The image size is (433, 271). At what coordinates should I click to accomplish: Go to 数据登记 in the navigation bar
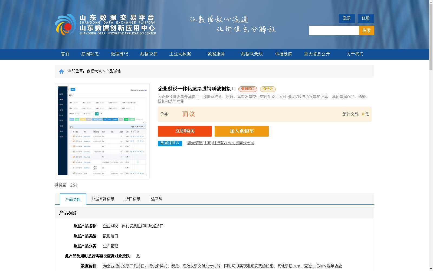119,54
